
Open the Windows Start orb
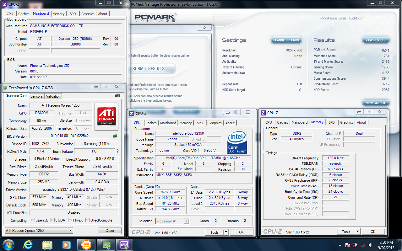click(x=8, y=244)
